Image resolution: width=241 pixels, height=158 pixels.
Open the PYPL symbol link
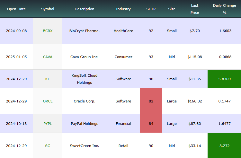click(x=48, y=124)
